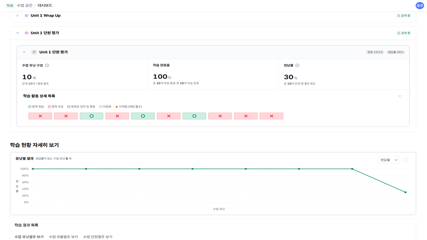Collapse the Unit 1 단원 평가 module section
The width and height of the screenshot is (427, 240).
(x=18, y=33)
